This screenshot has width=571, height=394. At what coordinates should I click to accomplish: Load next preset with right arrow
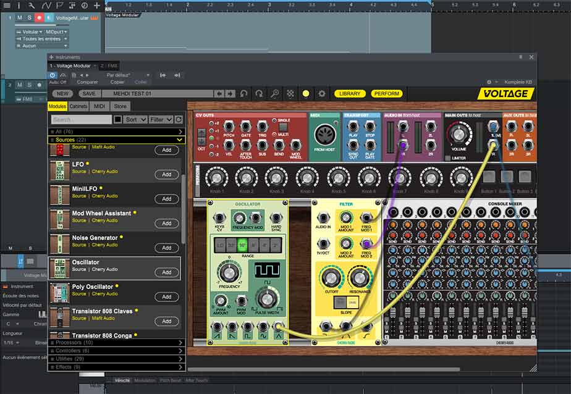(230, 93)
